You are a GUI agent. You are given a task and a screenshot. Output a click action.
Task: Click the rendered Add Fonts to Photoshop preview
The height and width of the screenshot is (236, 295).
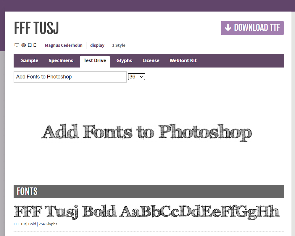[x=146, y=133]
